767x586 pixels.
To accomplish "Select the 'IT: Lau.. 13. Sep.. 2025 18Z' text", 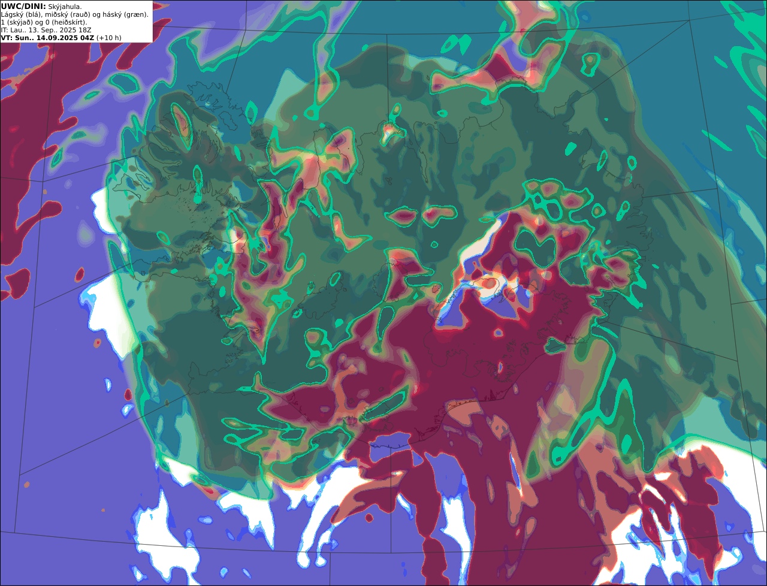I will click(x=46, y=30).
